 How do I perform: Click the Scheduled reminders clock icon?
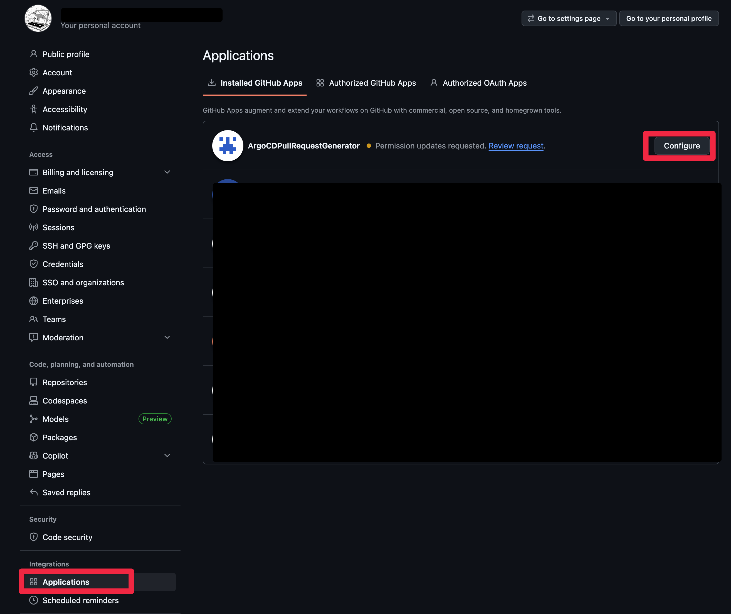pyautogui.click(x=33, y=600)
